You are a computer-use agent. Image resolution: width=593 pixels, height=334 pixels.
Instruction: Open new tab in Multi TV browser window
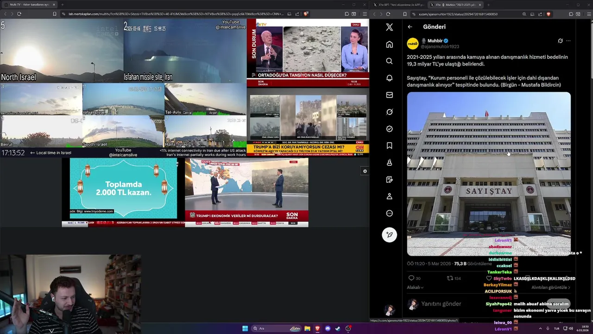pyautogui.click(x=62, y=5)
